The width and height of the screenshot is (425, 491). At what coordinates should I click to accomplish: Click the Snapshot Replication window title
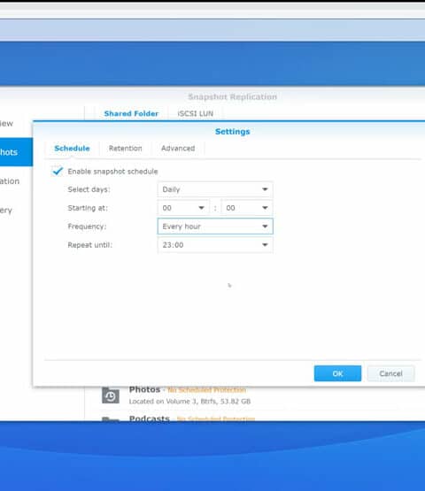[x=232, y=96]
